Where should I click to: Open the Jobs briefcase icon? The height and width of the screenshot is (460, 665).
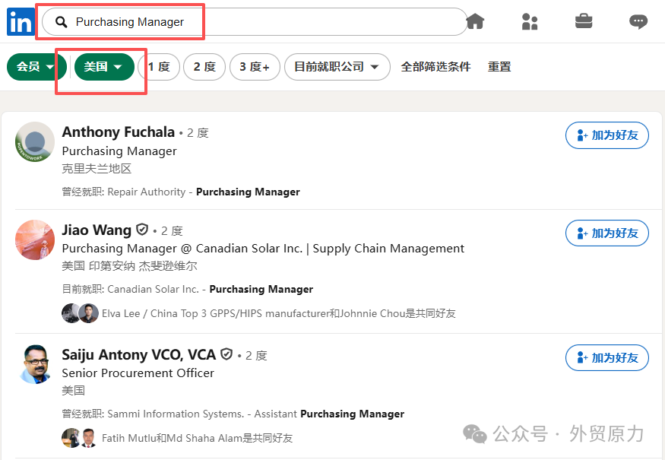click(x=584, y=21)
